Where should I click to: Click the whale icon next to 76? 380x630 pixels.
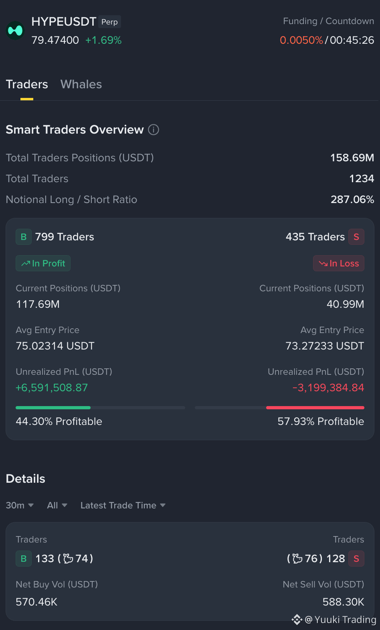pyautogui.click(x=297, y=559)
